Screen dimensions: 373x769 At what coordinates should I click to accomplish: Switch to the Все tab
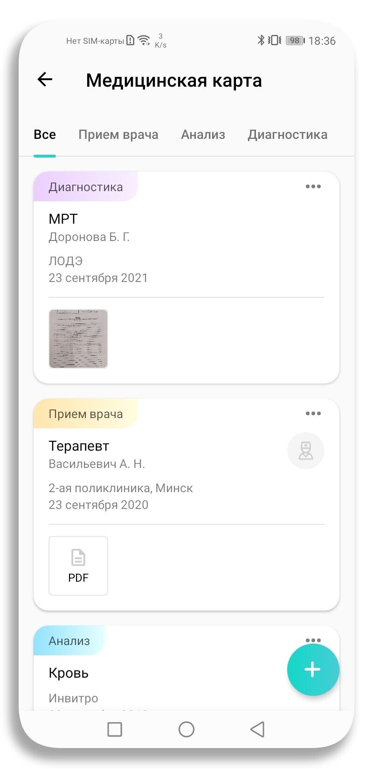[45, 135]
